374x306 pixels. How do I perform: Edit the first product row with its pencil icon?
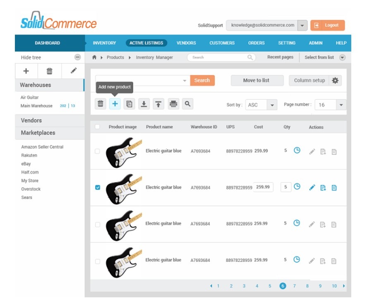point(312,152)
